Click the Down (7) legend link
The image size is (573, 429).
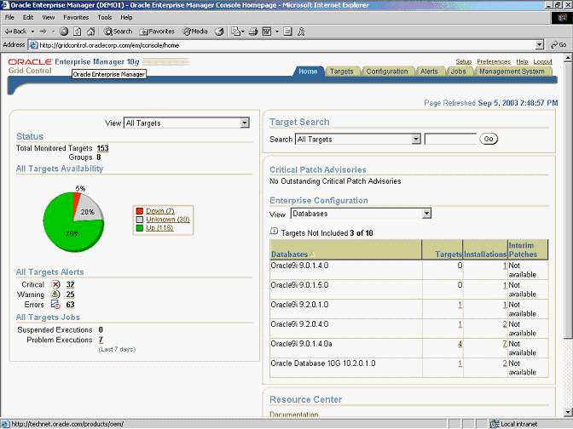point(159,210)
